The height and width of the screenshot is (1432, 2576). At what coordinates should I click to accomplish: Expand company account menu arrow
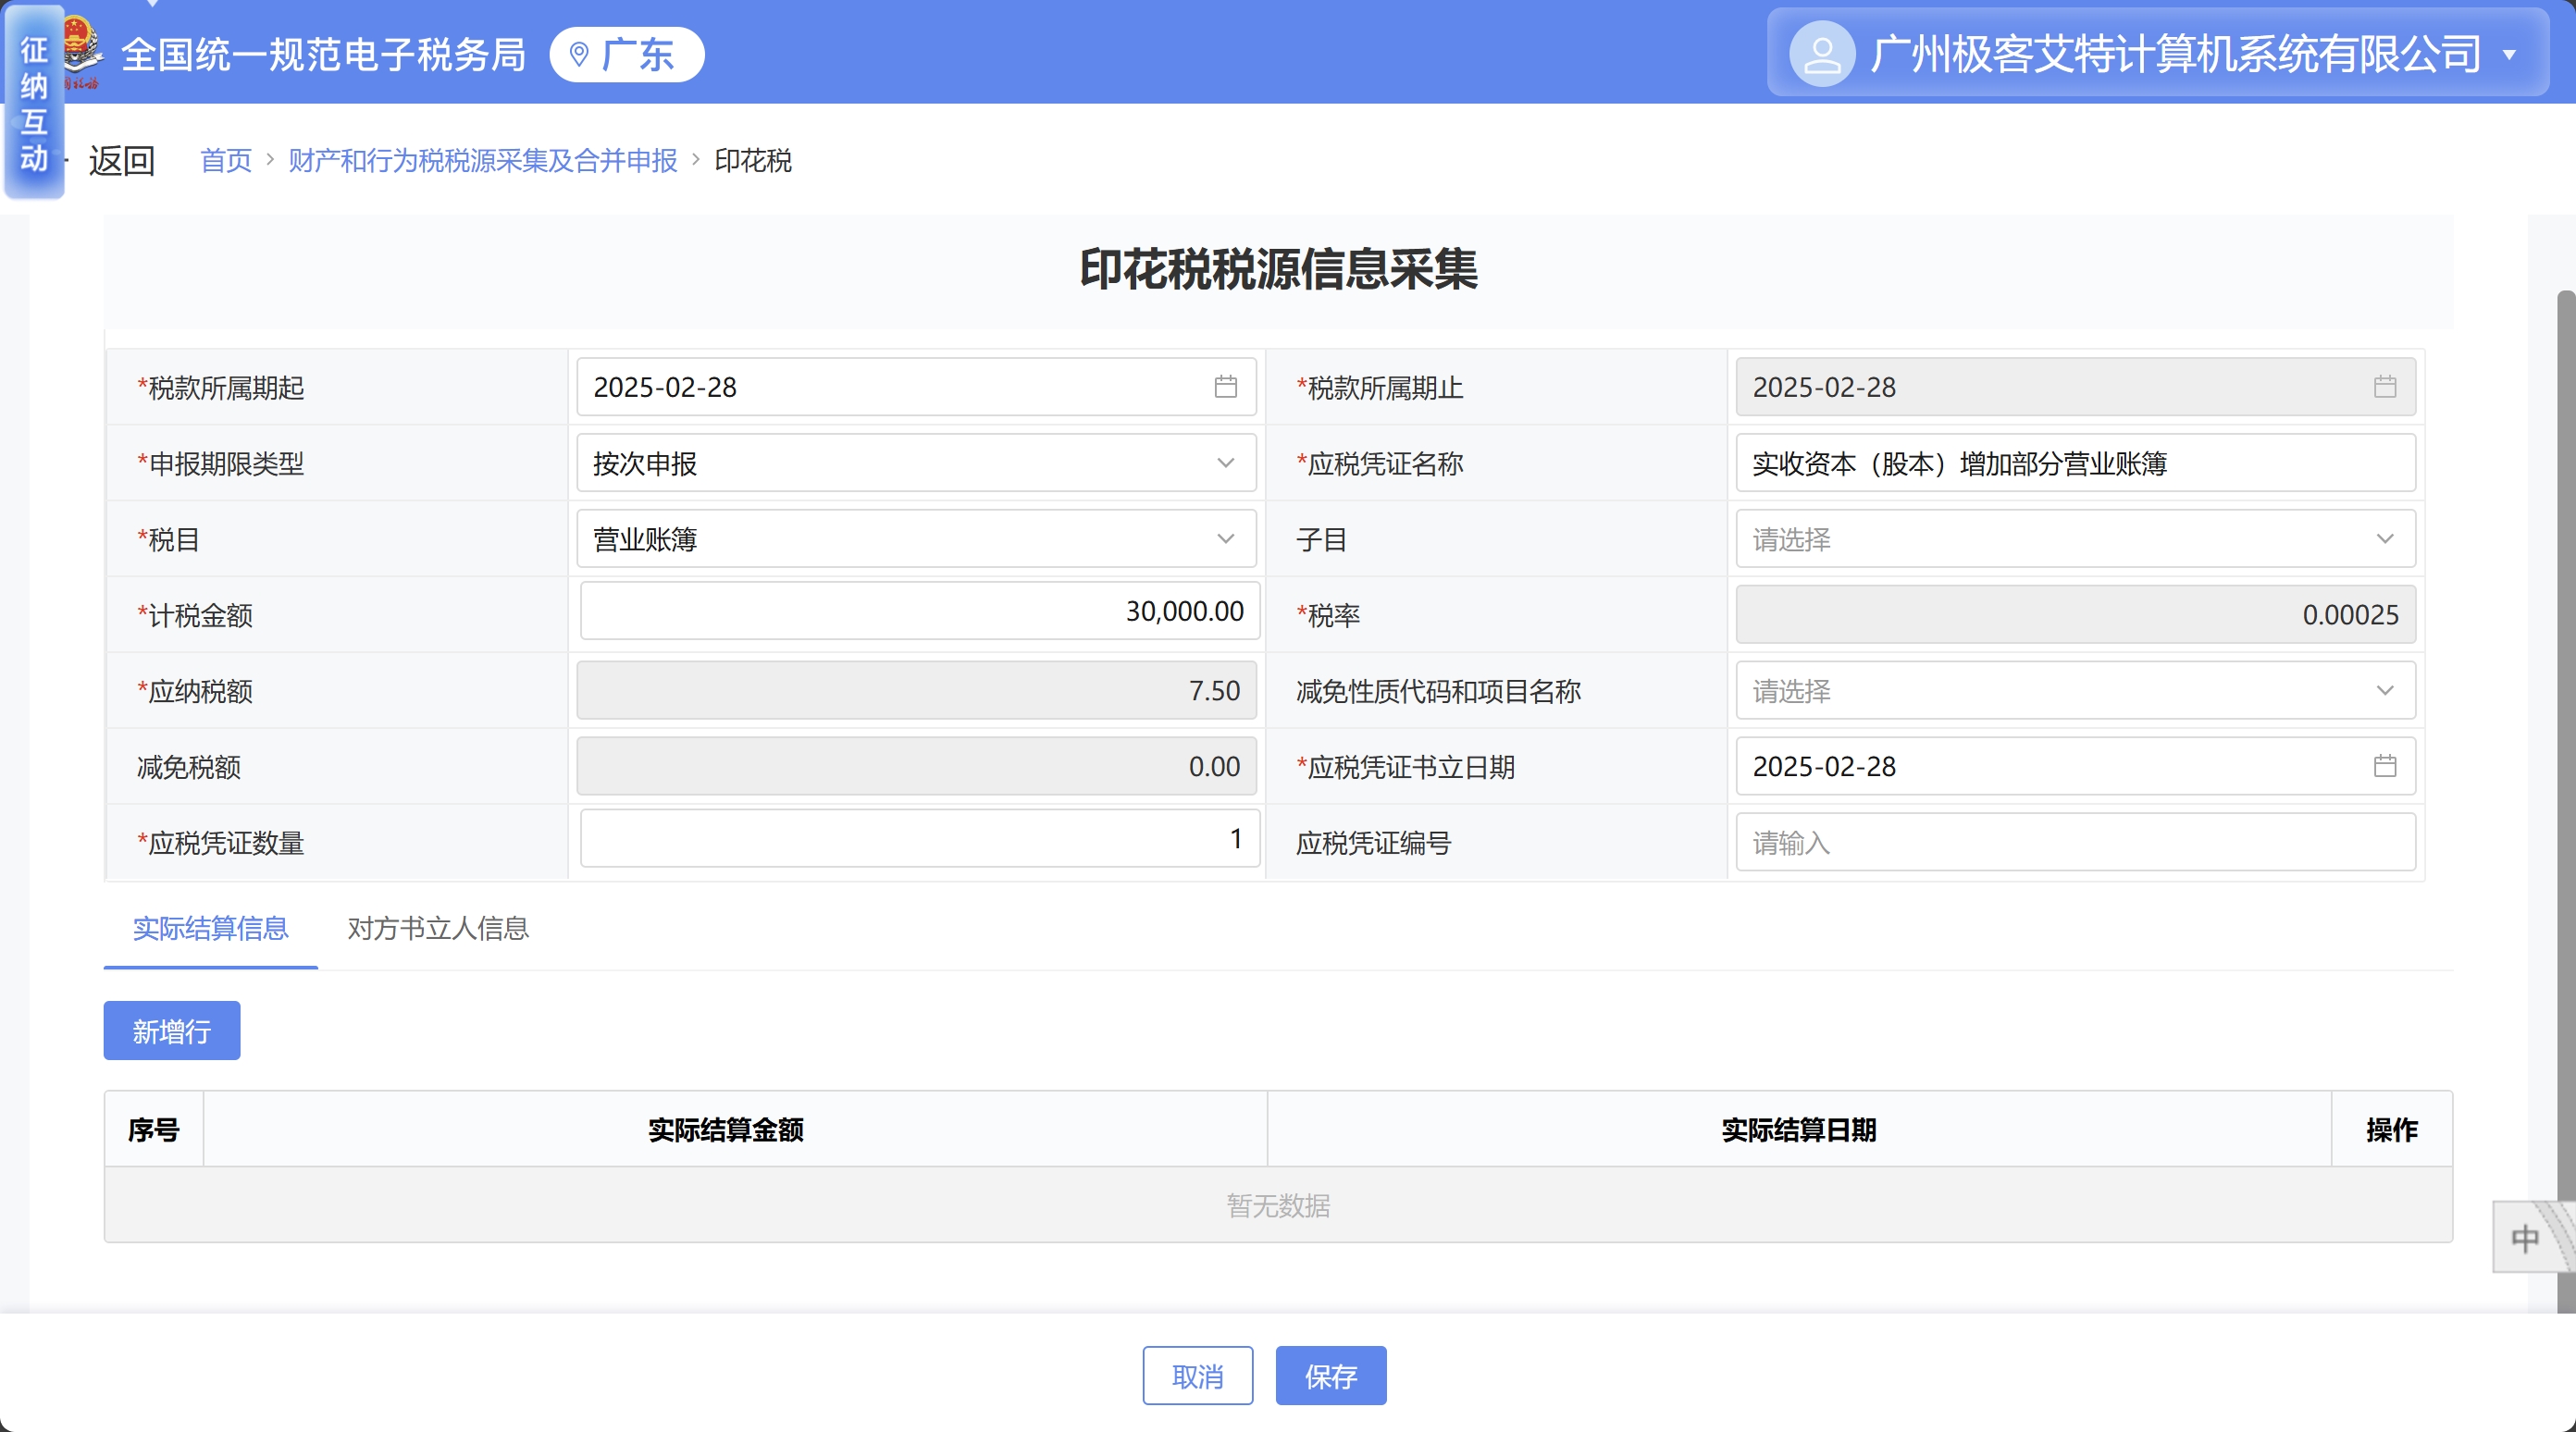(x=2509, y=55)
